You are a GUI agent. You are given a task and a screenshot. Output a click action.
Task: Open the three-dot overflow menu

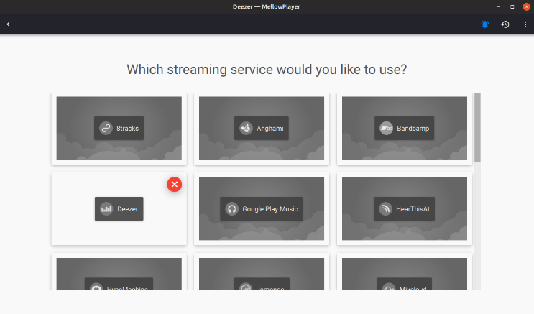(525, 24)
